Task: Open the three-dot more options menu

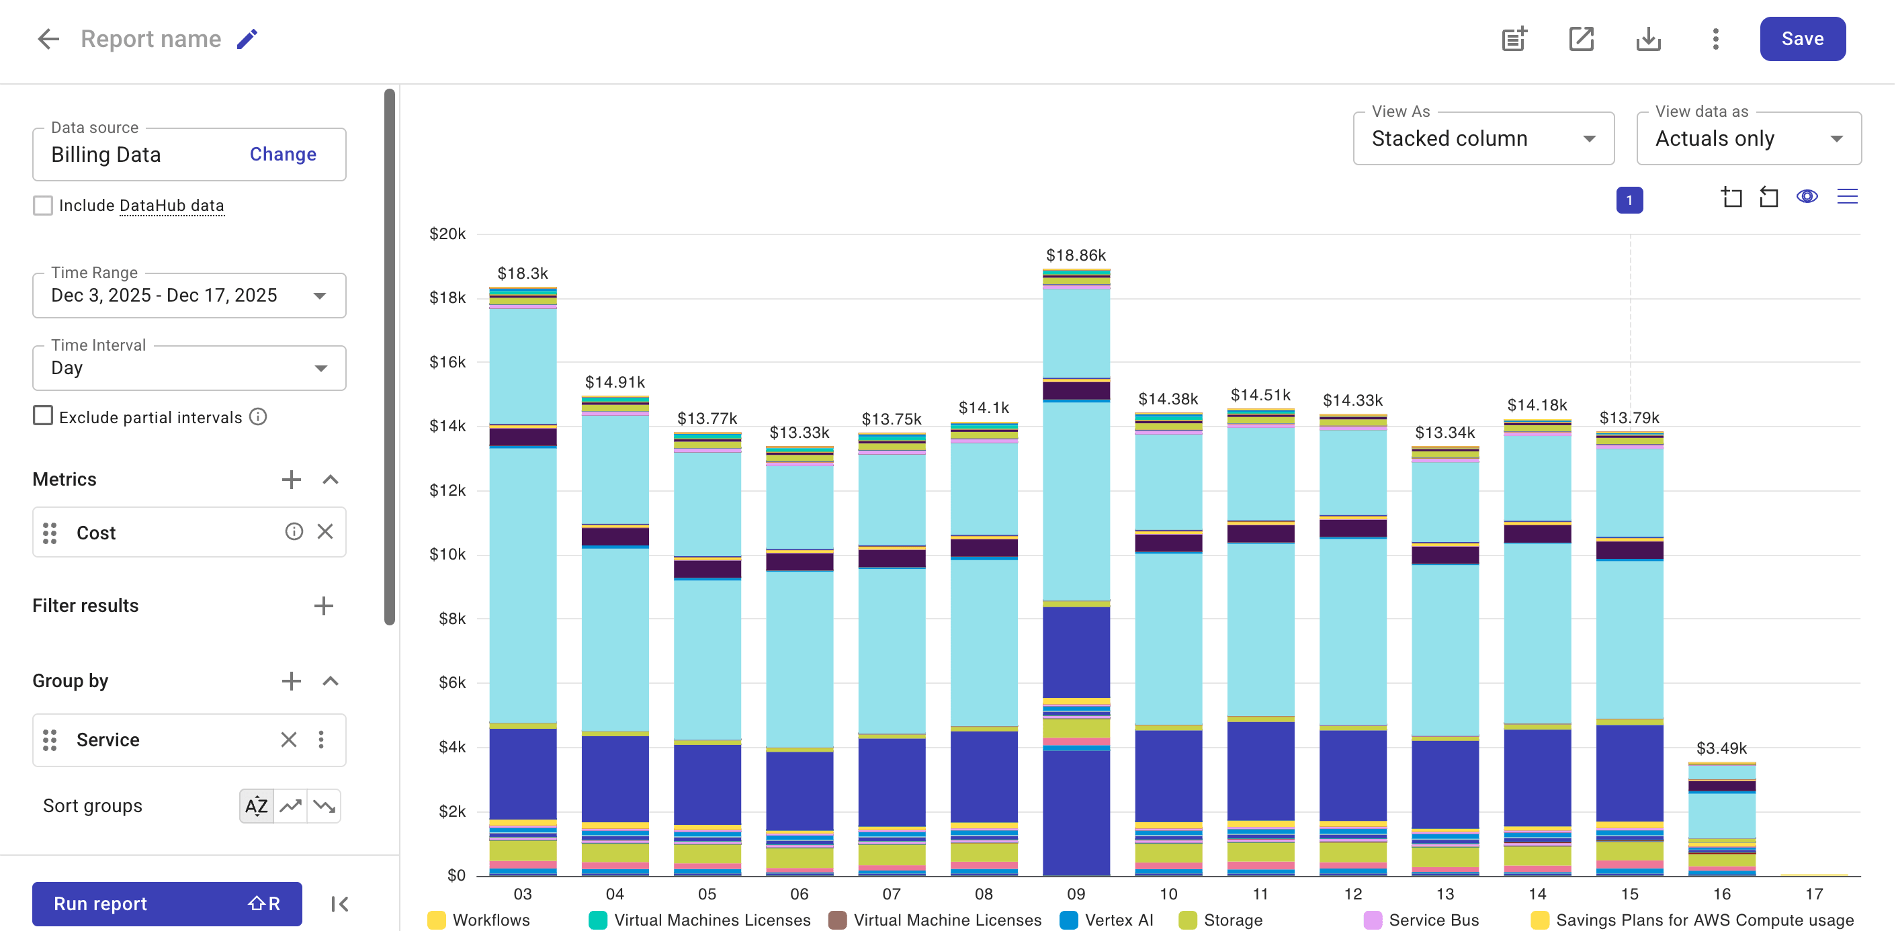Action: (1715, 39)
